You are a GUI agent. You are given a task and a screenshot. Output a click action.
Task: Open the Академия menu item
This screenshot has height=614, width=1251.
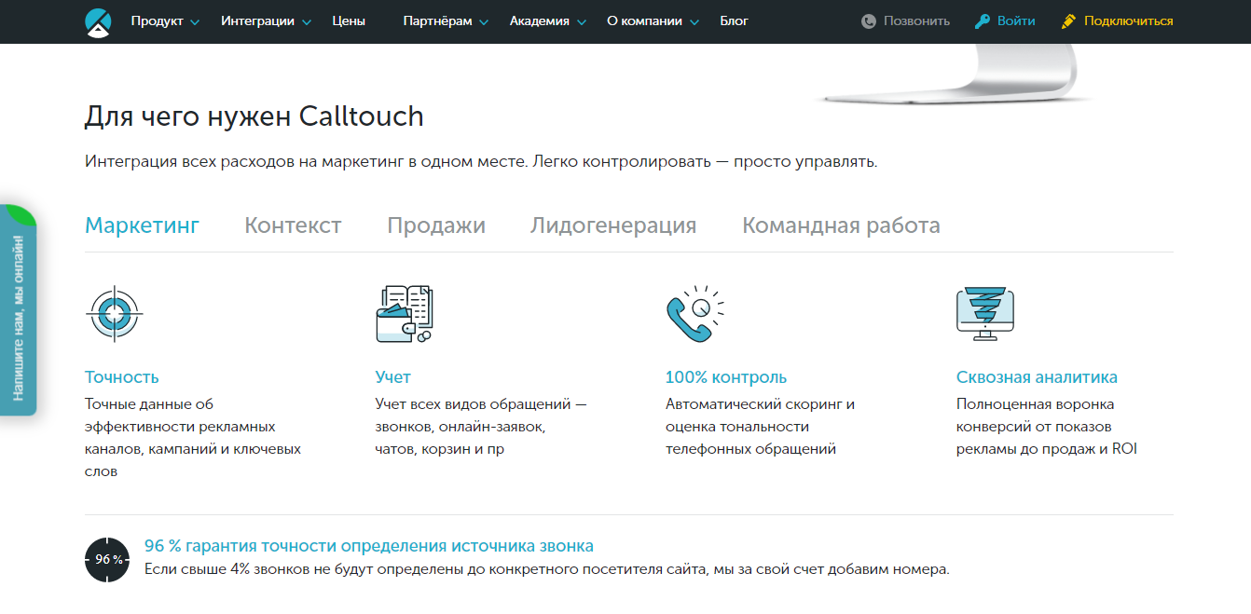(539, 21)
